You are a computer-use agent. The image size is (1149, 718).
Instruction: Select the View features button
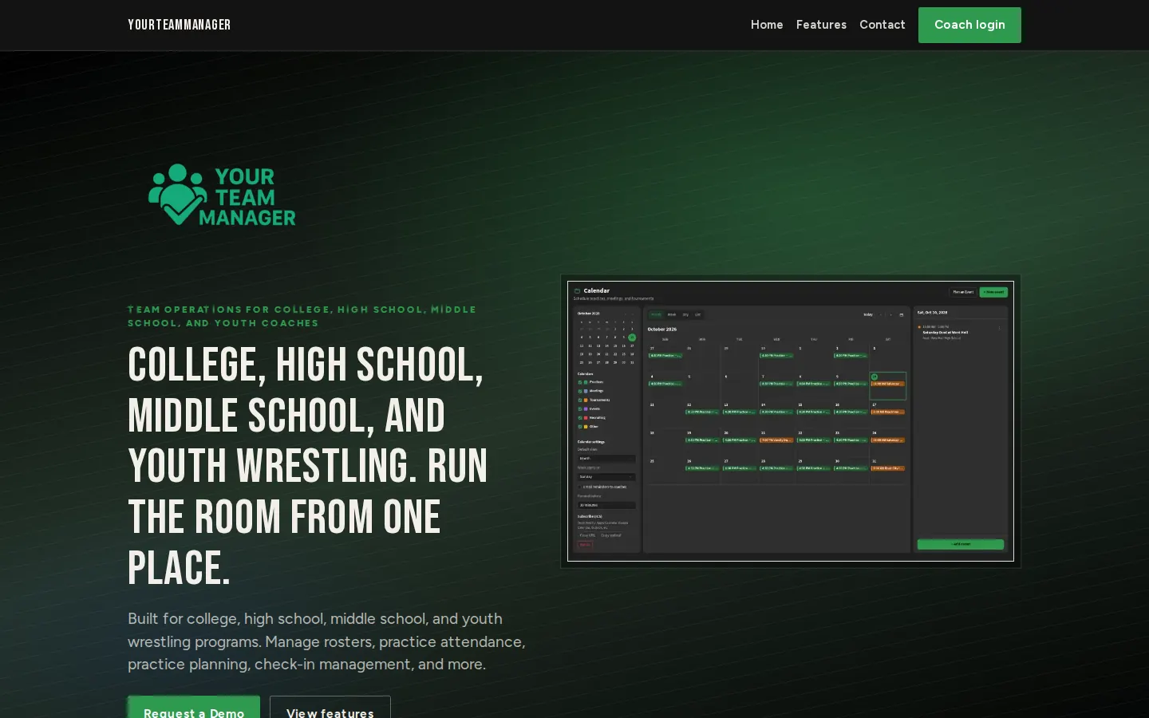(x=330, y=707)
